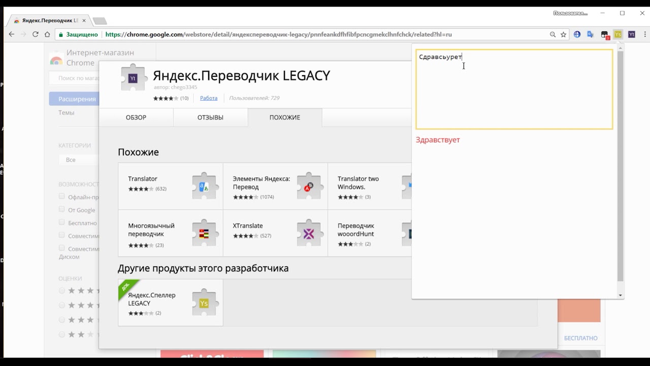This screenshot has width=650, height=366.
Task: Go to the browser home page
Action: pyautogui.click(x=47, y=35)
